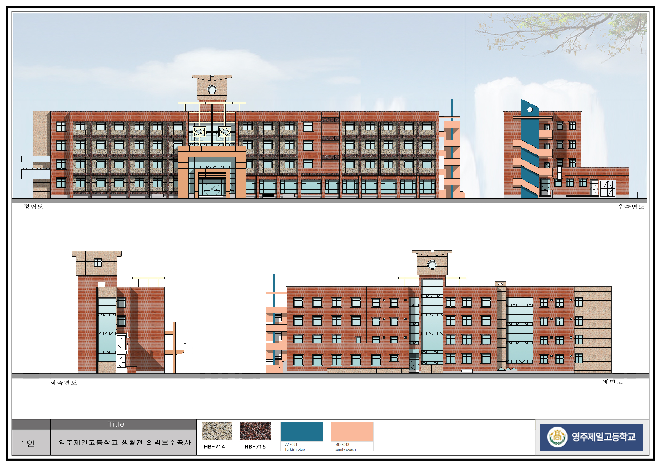The image size is (662, 468).
Task: Select the sandy peach color swatch
Action: click(352, 431)
